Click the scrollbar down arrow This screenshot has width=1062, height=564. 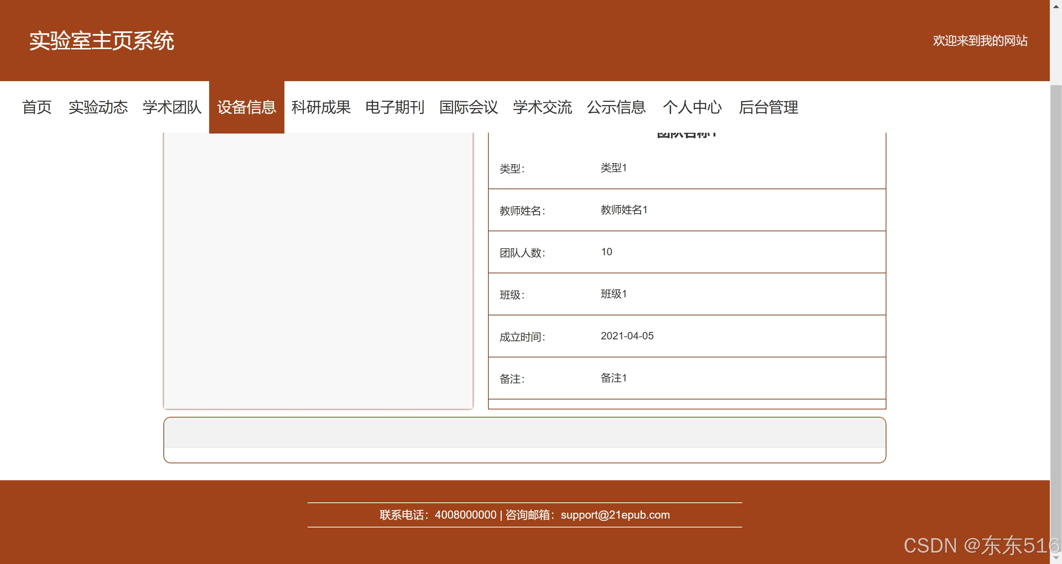pyautogui.click(x=1056, y=558)
